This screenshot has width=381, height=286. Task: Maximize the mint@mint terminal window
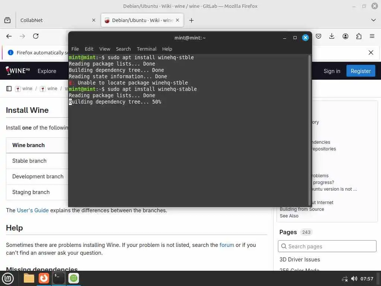[295, 38]
